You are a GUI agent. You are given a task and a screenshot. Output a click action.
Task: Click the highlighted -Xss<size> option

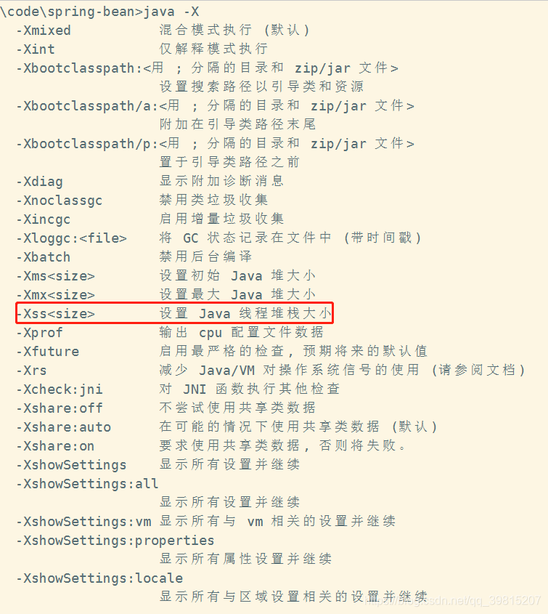click(56, 314)
